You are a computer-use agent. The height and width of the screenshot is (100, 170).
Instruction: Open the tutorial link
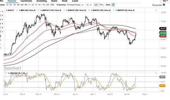[157, 5]
